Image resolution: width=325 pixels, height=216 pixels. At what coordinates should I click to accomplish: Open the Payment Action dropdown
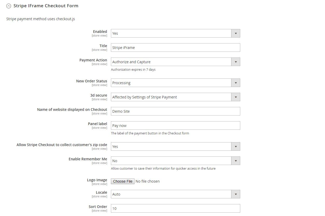[x=175, y=62]
